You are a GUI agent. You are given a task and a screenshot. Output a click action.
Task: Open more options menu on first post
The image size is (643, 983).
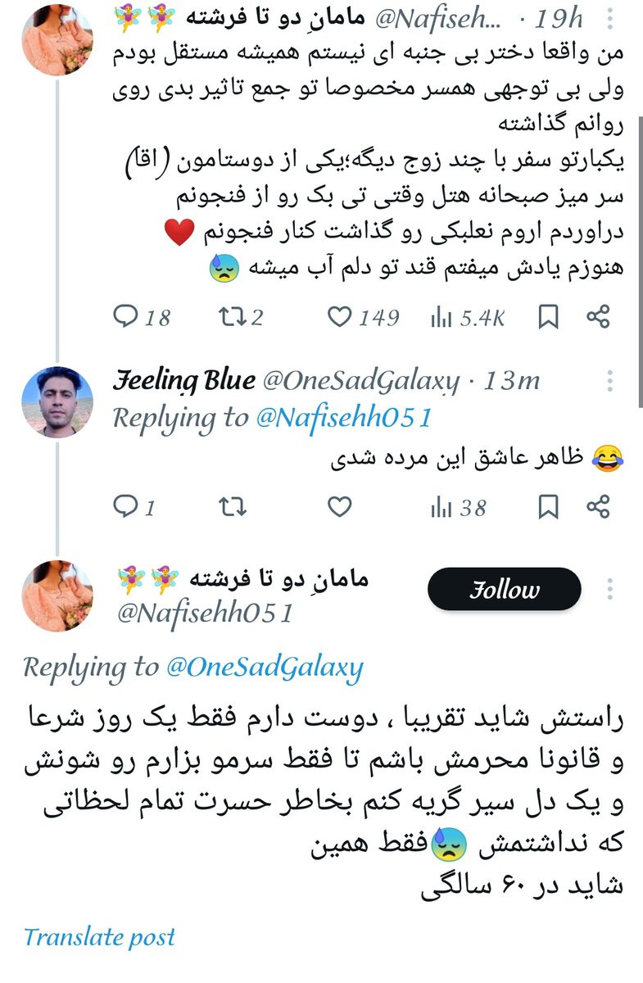click(610, 17)
